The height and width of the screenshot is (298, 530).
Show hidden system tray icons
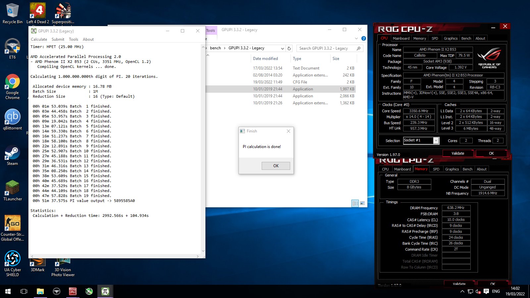[462, 291]
